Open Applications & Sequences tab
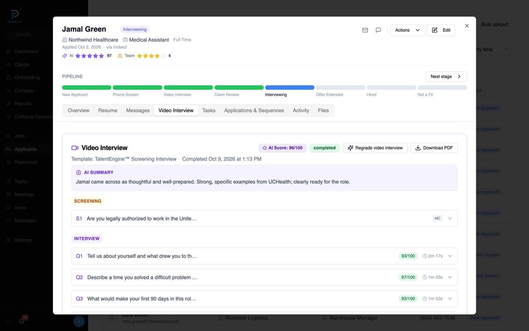 pyautogui.click(x=254, y=110)
